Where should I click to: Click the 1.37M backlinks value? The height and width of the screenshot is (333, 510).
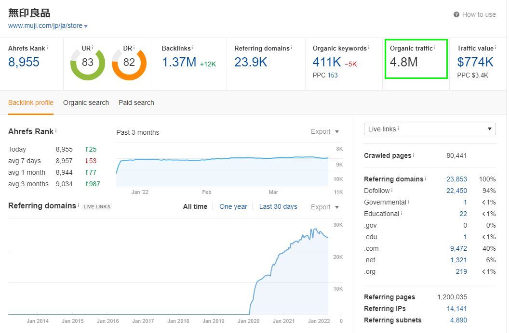[179, 62]
